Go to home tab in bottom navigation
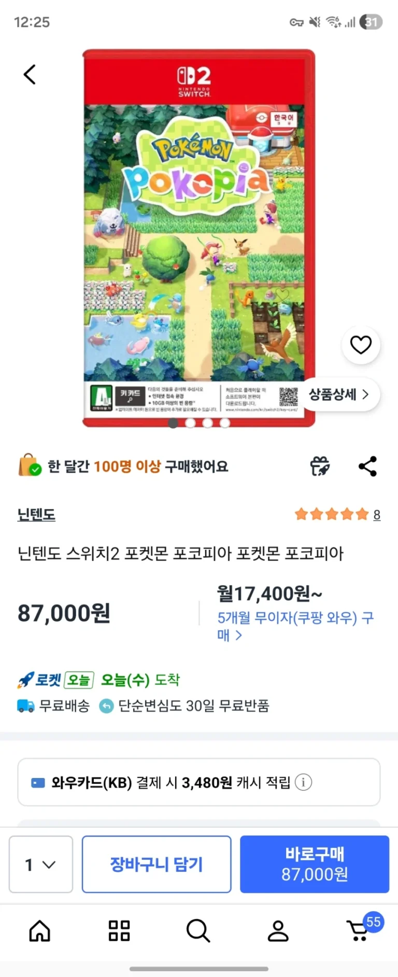Viewport: 398px width, 977px height. click(x=40, y=931)
